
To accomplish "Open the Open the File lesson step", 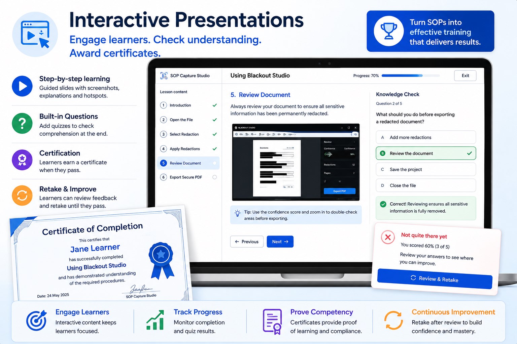I will point(188,120).
